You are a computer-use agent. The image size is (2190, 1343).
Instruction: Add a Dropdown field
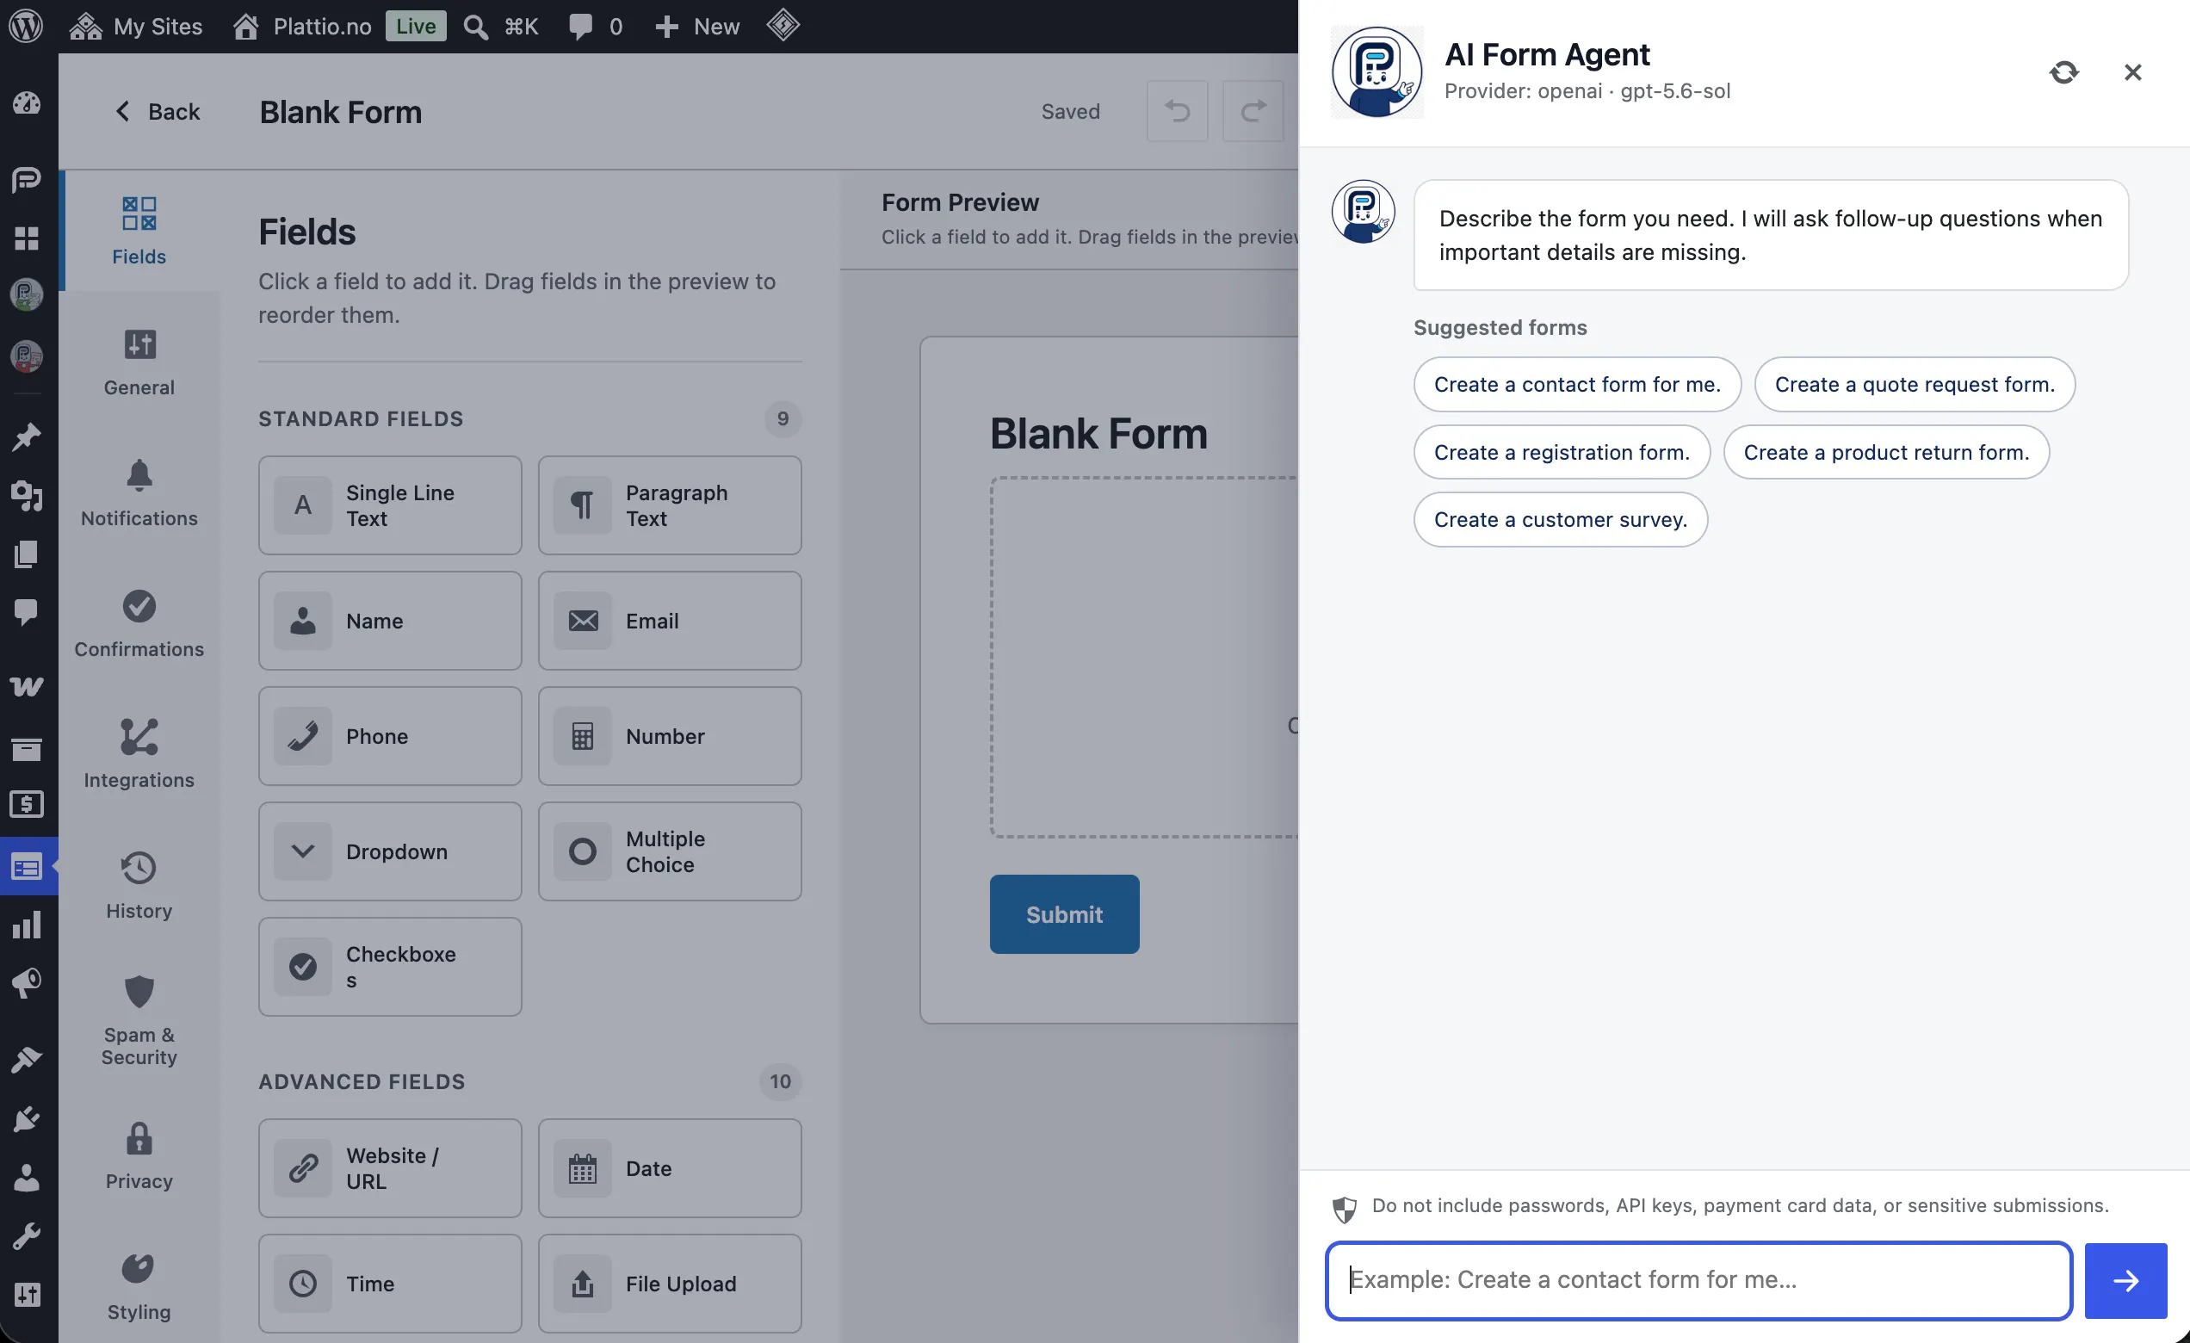(390, 851)
